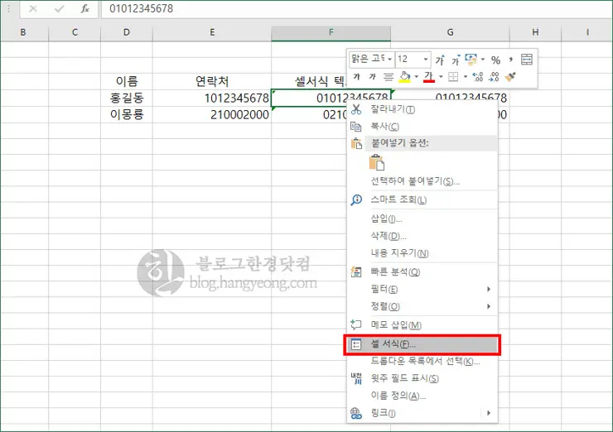Click the Link (링크) globe icon

[x=356, y=413]
